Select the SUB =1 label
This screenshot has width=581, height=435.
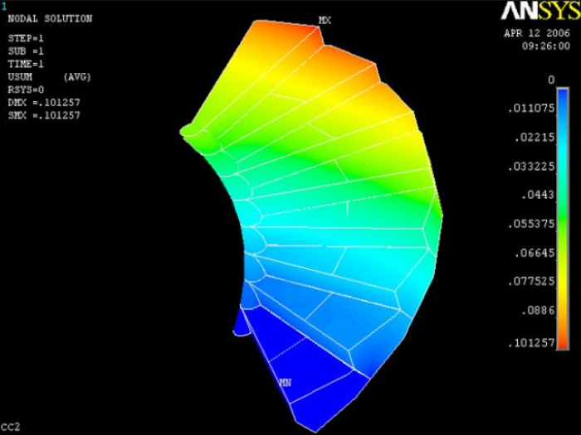point(26,51)
